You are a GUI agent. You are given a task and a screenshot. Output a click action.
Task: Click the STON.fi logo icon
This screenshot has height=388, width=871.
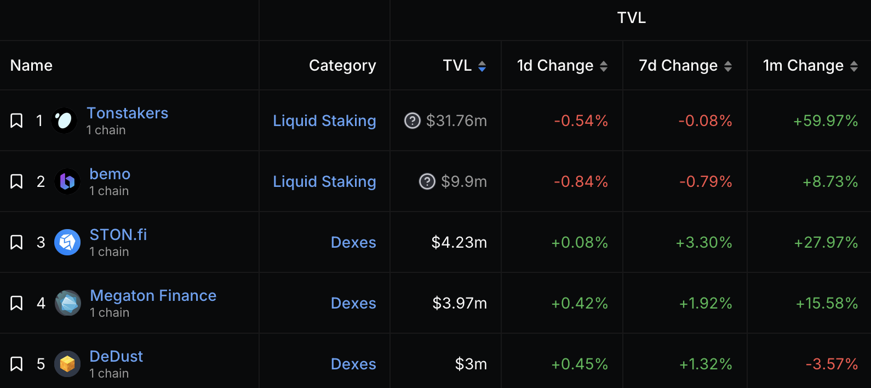point(67,242)
